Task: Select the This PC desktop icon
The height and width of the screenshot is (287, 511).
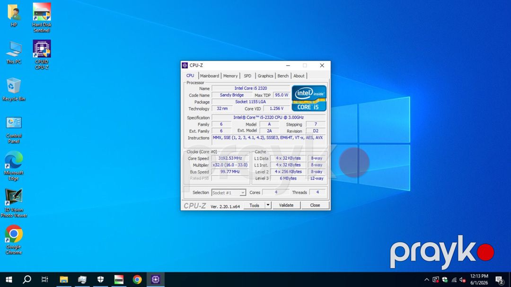Action: [x=14, y=52]
